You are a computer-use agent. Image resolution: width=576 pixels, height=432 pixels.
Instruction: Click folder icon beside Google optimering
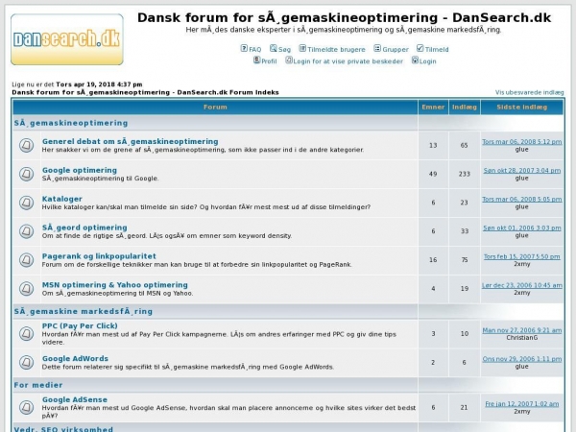point(27,174)
